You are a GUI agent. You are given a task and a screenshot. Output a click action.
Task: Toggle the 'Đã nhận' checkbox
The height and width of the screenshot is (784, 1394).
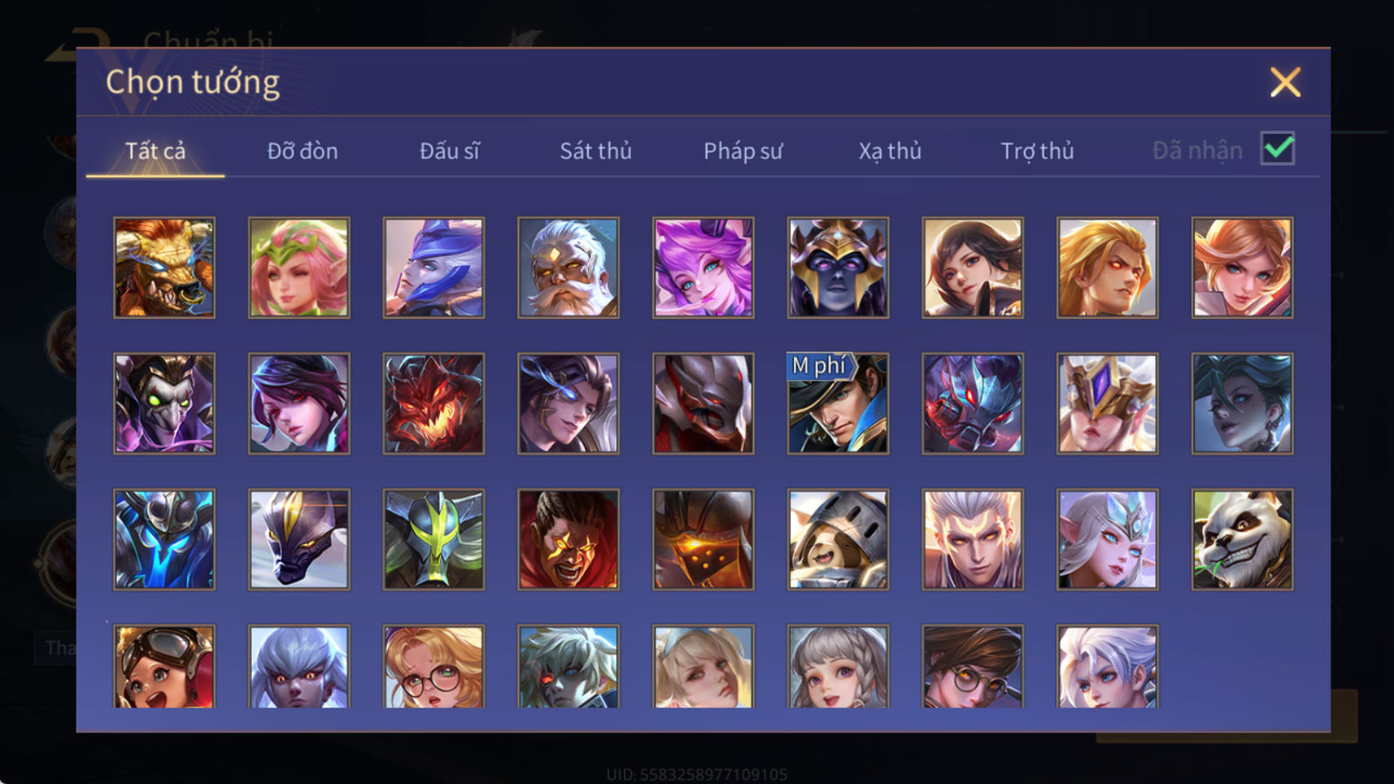tap(1278, 149)
